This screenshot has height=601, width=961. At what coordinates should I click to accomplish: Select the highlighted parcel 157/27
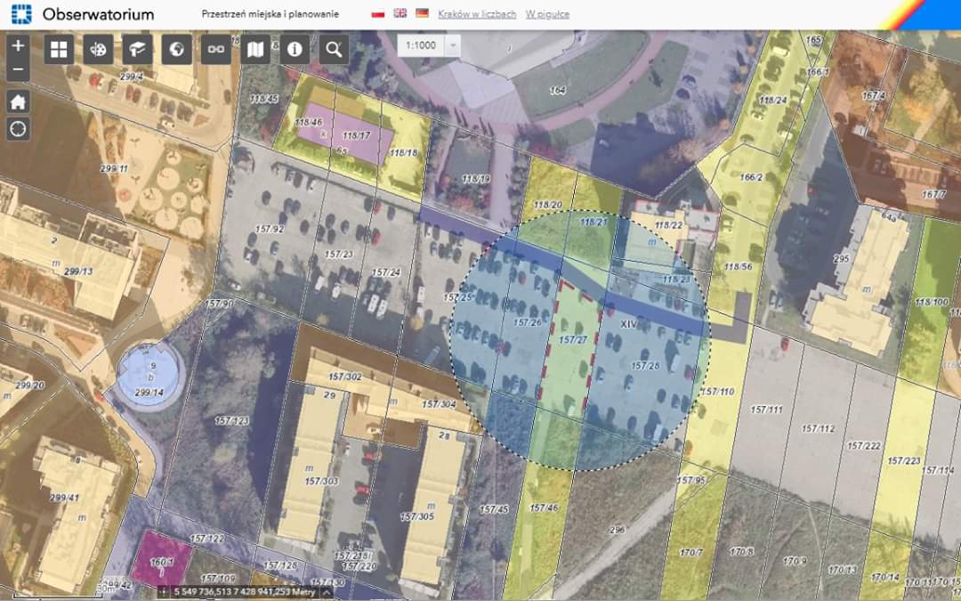[574, 339]
